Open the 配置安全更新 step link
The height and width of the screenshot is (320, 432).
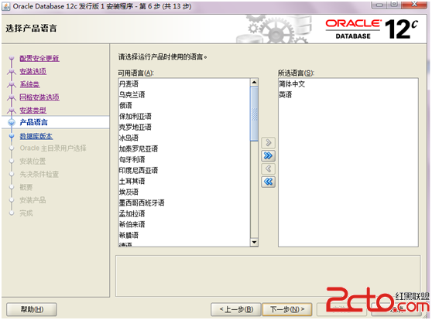(39, 58)
